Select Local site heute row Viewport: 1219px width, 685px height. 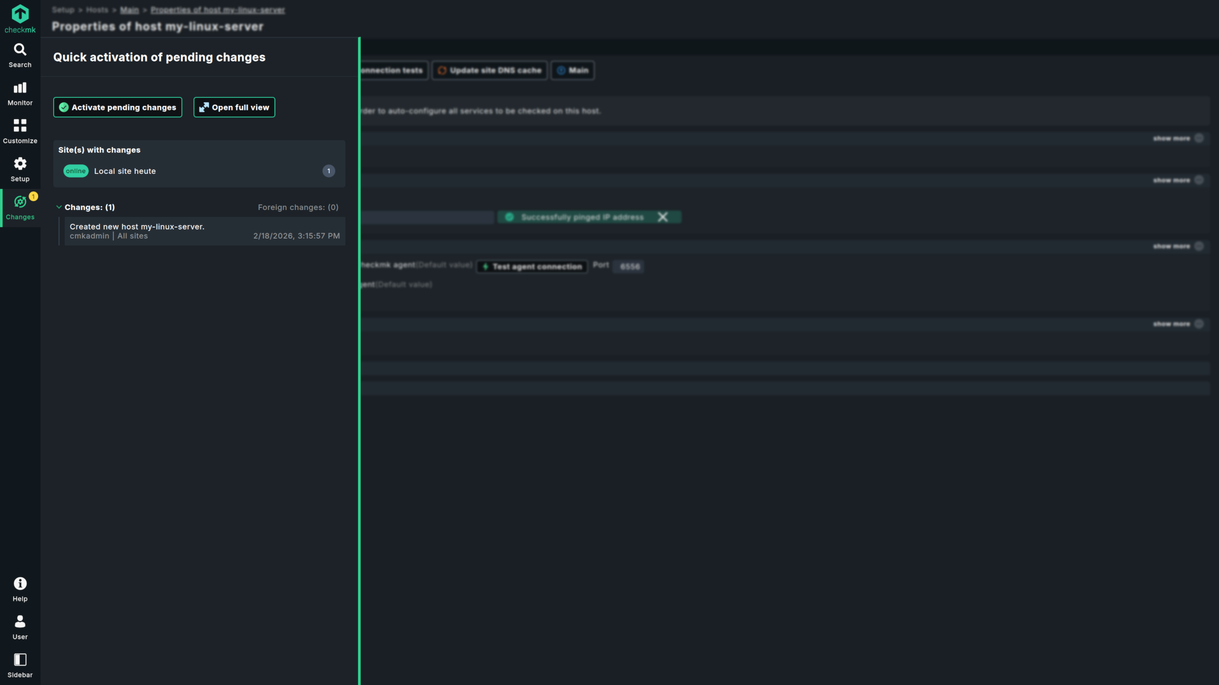(125, 171)
